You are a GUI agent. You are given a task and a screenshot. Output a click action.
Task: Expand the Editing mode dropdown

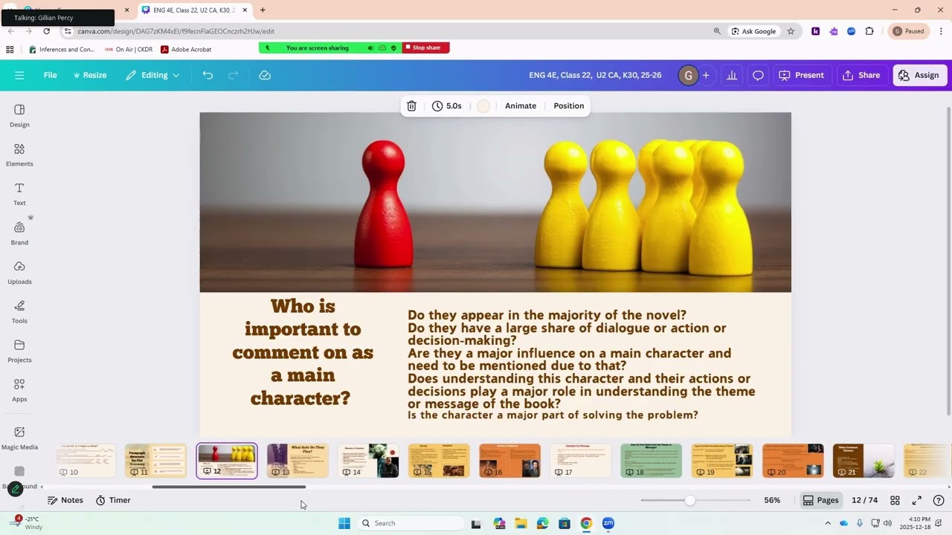[x=152, y=75]
